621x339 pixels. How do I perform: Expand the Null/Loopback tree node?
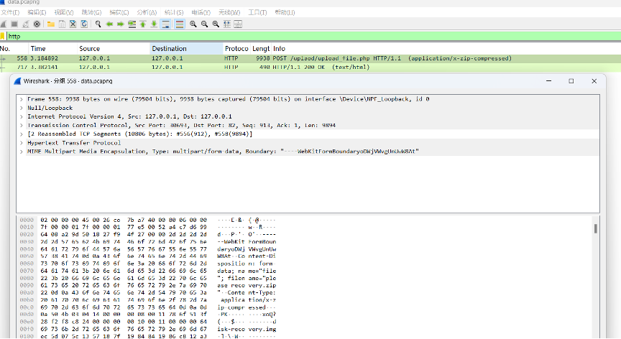pos(22,108)
